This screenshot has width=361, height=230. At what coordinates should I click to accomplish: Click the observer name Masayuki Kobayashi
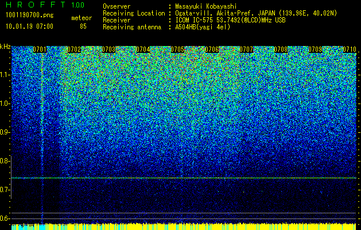click(206, 6)
